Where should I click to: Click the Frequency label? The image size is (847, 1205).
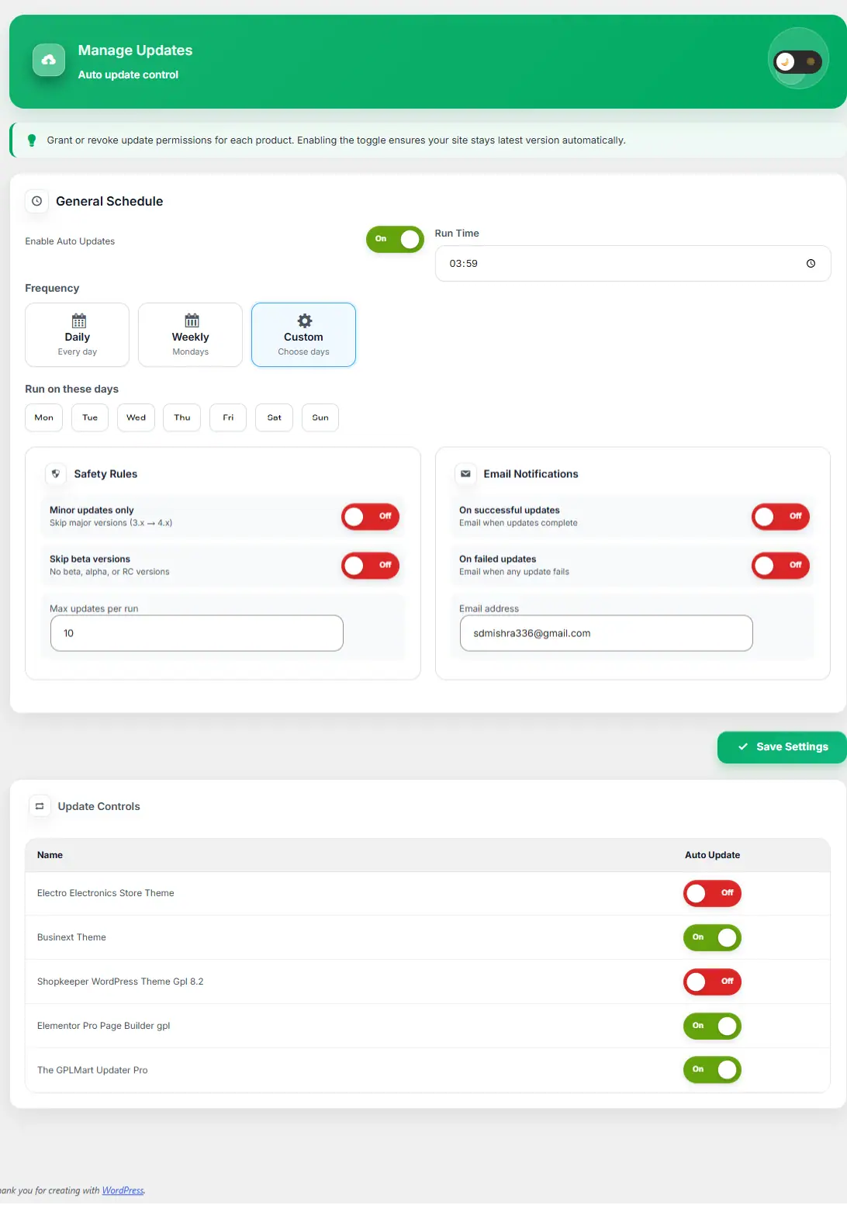52,289
